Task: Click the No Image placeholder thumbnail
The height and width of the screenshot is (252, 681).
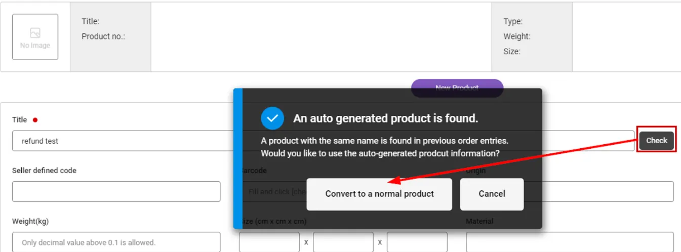Action: 35,37
